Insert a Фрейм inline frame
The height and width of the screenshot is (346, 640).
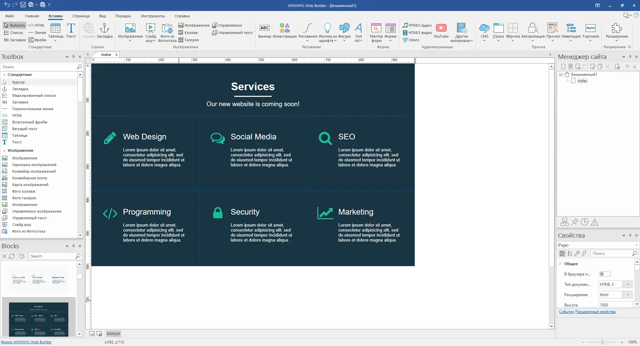click(37, 40)
